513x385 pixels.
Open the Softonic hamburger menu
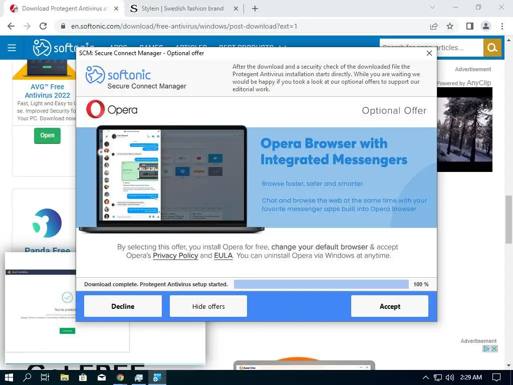click(12, 48)
